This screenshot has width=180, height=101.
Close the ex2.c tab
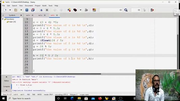point(33,15)
